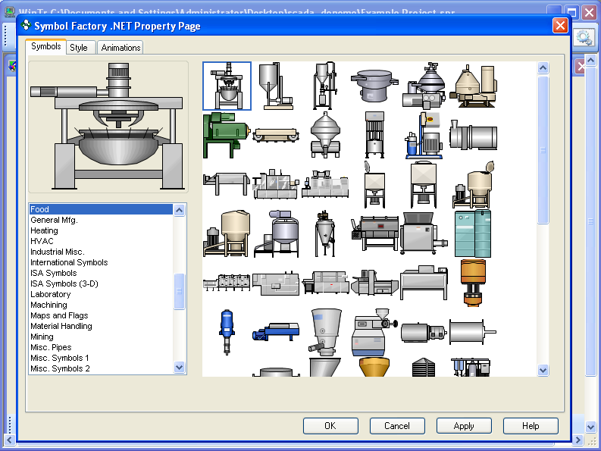
Task: Select HVAC in the category list
Action: (x=42, y=241)
